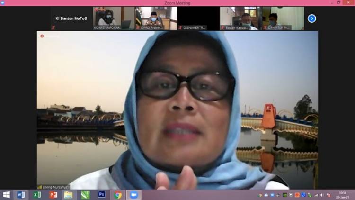The width and height of the screenshot is (355, 200).
Task: Open Microsoft Excel from the taskbar
Action: point(37,195)
